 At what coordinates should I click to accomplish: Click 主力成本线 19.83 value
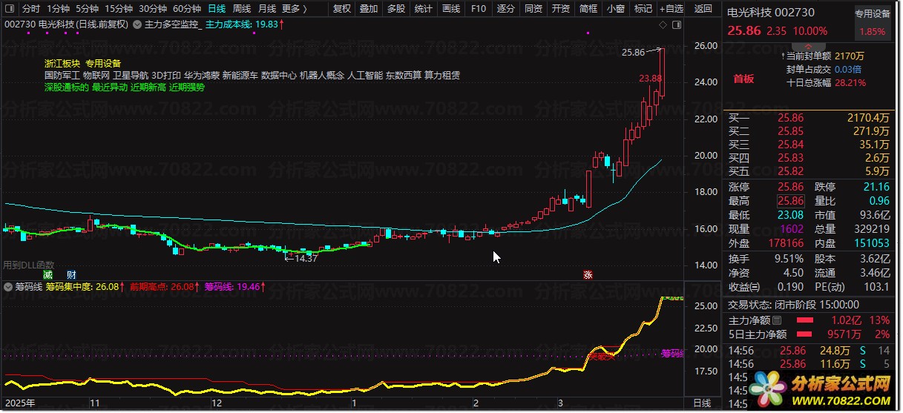266,24
